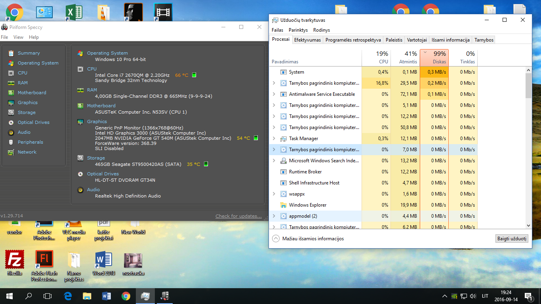Switch to Tarnybos tab
Image resolution: width=541 pixels, height=304 pixels.
[x=484, y=40]
